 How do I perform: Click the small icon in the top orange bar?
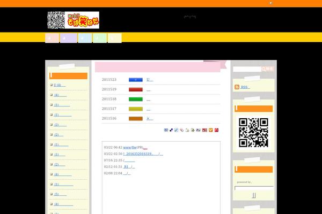(x=271, y=3)
